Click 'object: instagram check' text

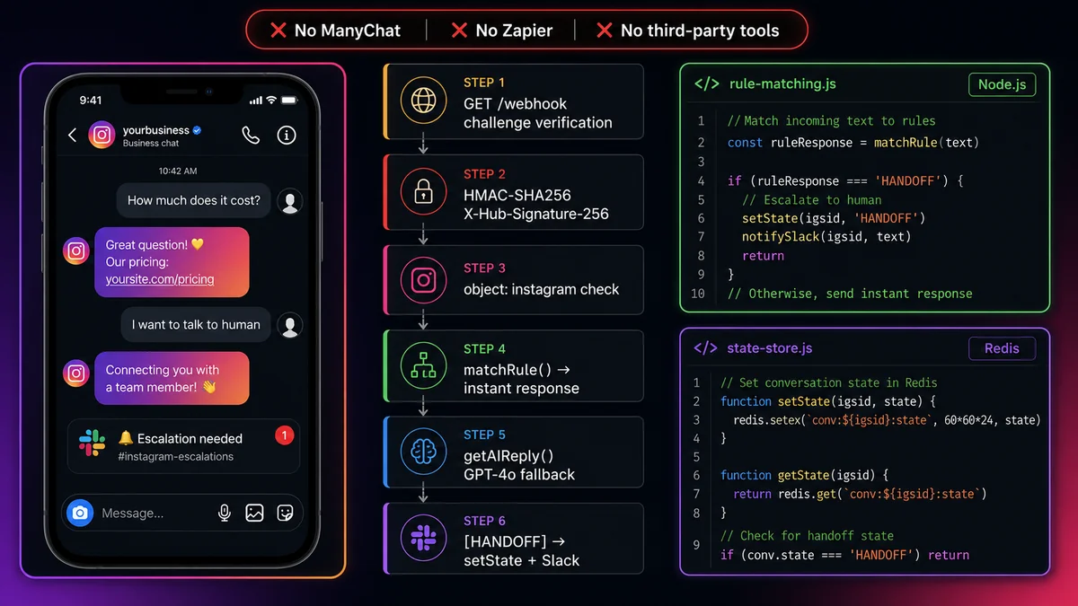[541, 289]
